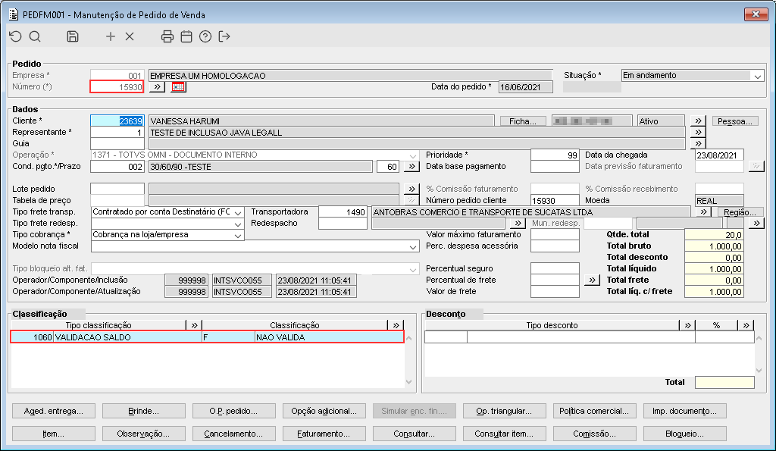The height and width of the screenshot is (451, 776).
Task: Add a new record with plus icon
Action: coord(111,36)
